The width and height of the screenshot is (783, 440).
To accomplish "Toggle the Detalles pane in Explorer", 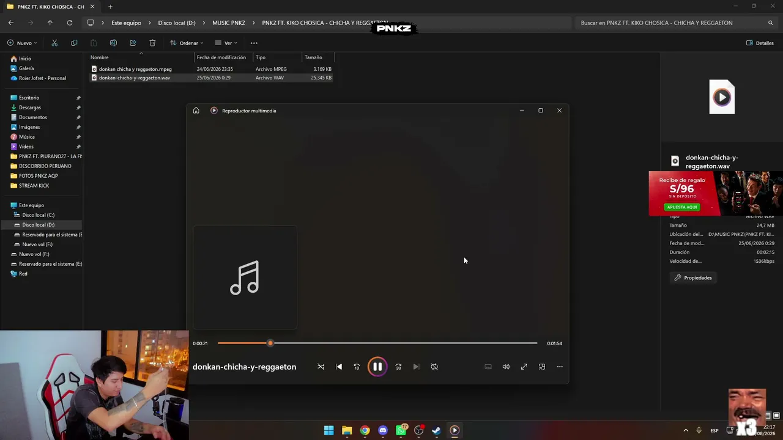I will pyautogui.click(x=760, y=43).
